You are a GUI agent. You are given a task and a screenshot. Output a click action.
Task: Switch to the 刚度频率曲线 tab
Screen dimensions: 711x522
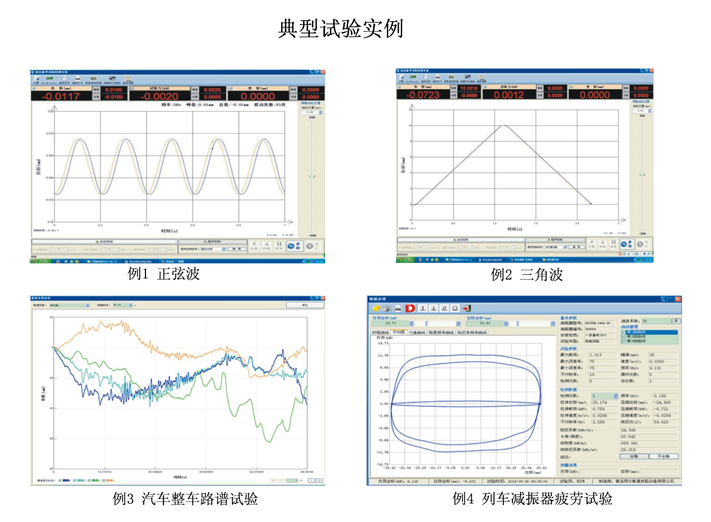click(x=440, y=333)
